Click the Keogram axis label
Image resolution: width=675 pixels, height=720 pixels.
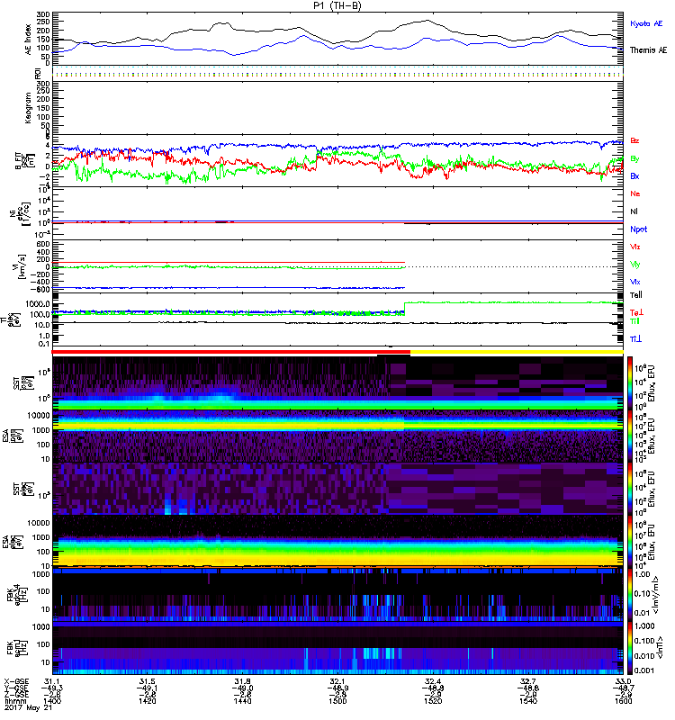tap(29, 107)
